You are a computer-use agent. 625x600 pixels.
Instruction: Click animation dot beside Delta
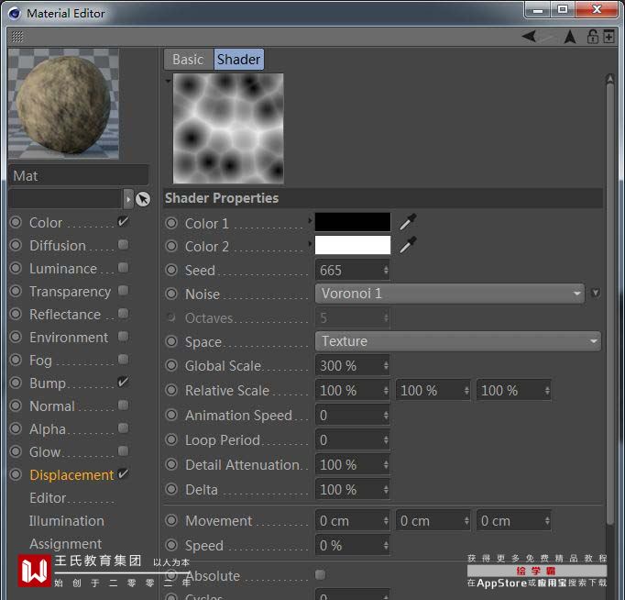coord(171,489)
